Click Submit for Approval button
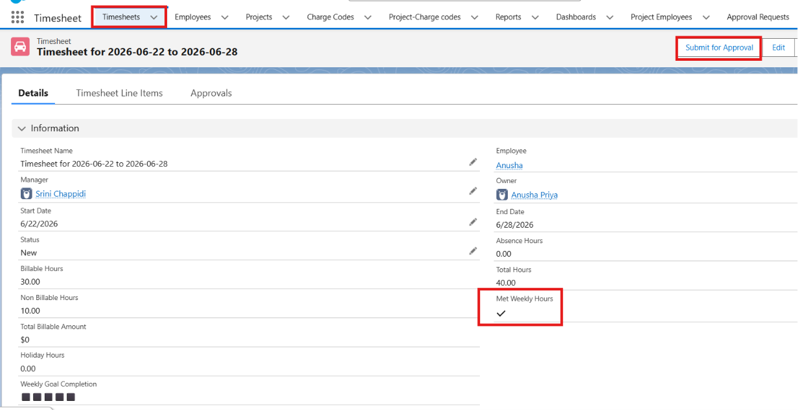Screen dimensions: 798x410 (x=719, y=48)
